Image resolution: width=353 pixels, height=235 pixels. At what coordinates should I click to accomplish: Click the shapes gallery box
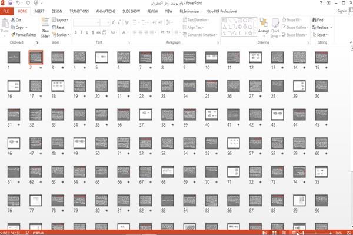pos(239,27)
